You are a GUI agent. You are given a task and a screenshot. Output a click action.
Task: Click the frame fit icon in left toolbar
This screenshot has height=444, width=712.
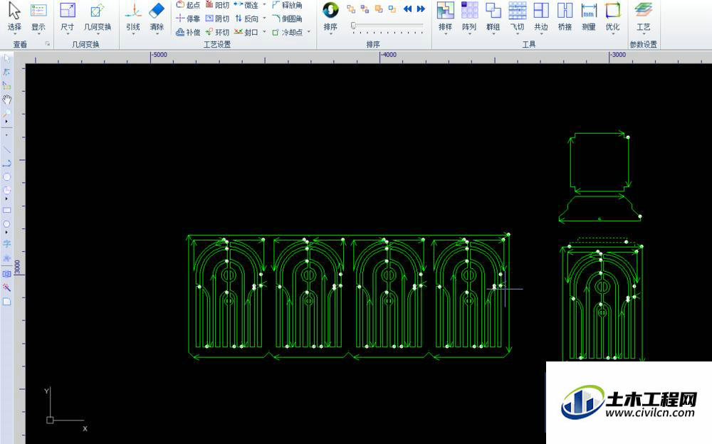(6, 274)
